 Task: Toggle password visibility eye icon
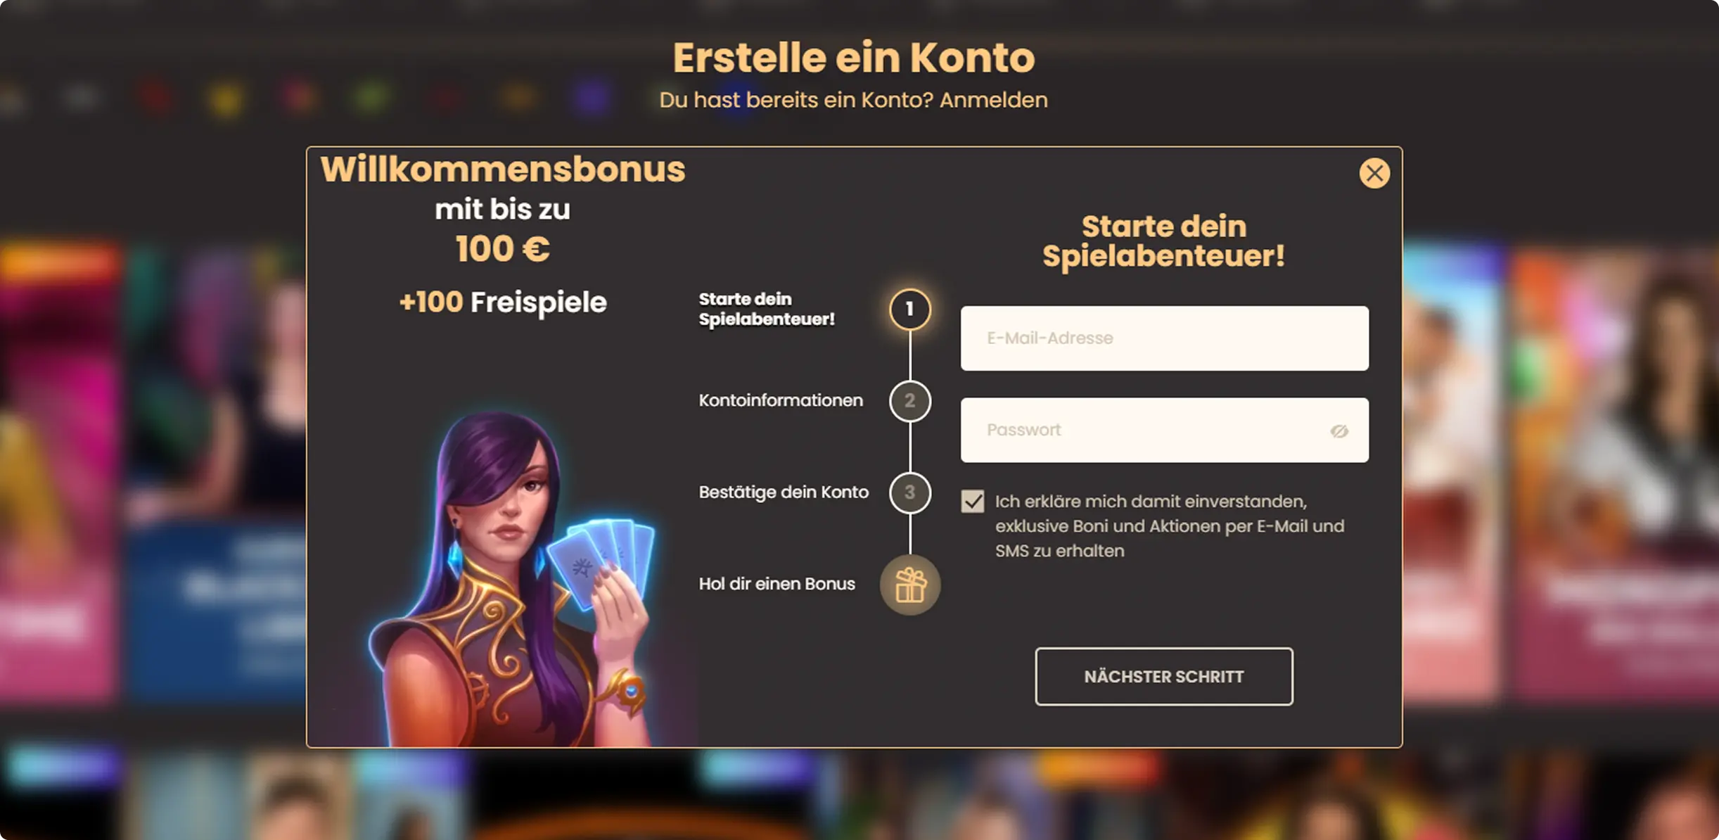tap(1339, 431)
